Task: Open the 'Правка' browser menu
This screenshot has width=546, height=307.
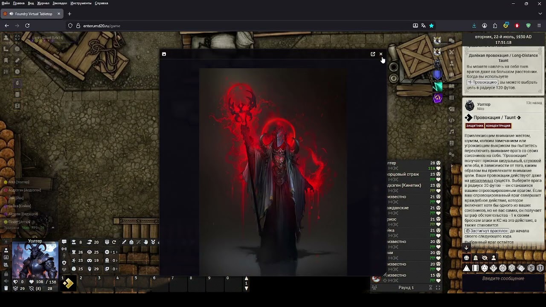Action: point(19,3)
